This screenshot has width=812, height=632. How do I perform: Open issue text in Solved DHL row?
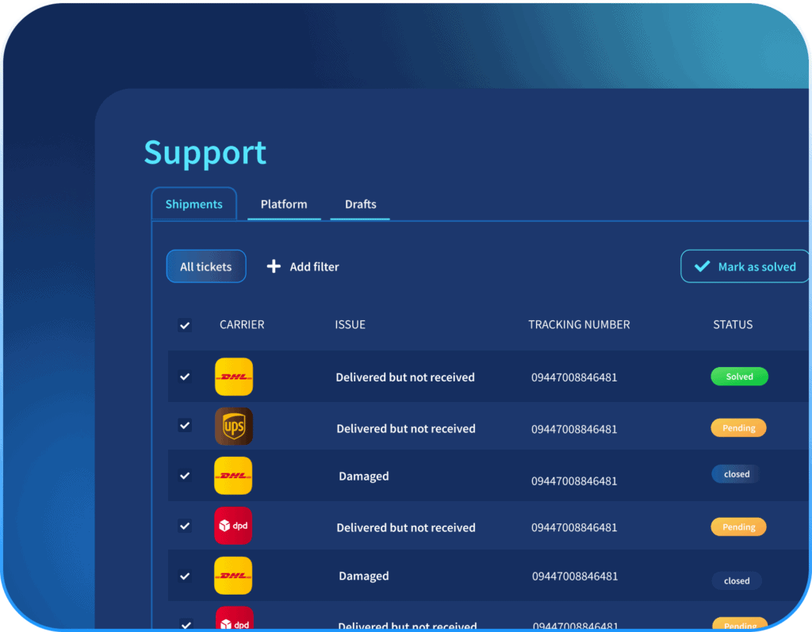[405, 377]
